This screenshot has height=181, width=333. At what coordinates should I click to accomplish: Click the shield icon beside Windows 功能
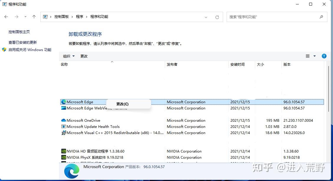coord(4,50)
